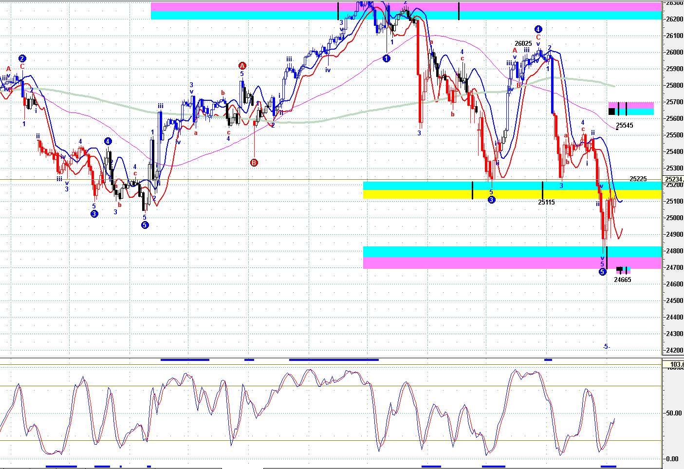This screenshot has height=469, width=684.
Task: Select the magenta band near 24700
Action: [x=512, y=263]
